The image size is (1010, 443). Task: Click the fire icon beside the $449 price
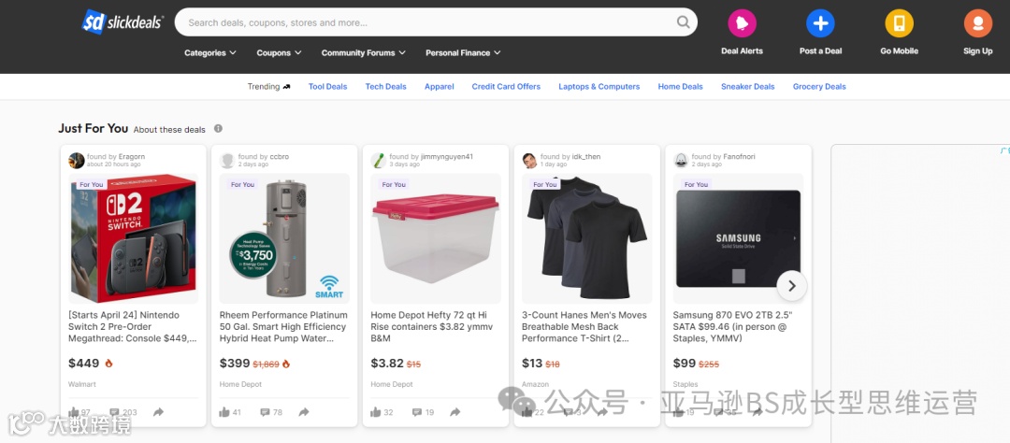coord(108,364)
